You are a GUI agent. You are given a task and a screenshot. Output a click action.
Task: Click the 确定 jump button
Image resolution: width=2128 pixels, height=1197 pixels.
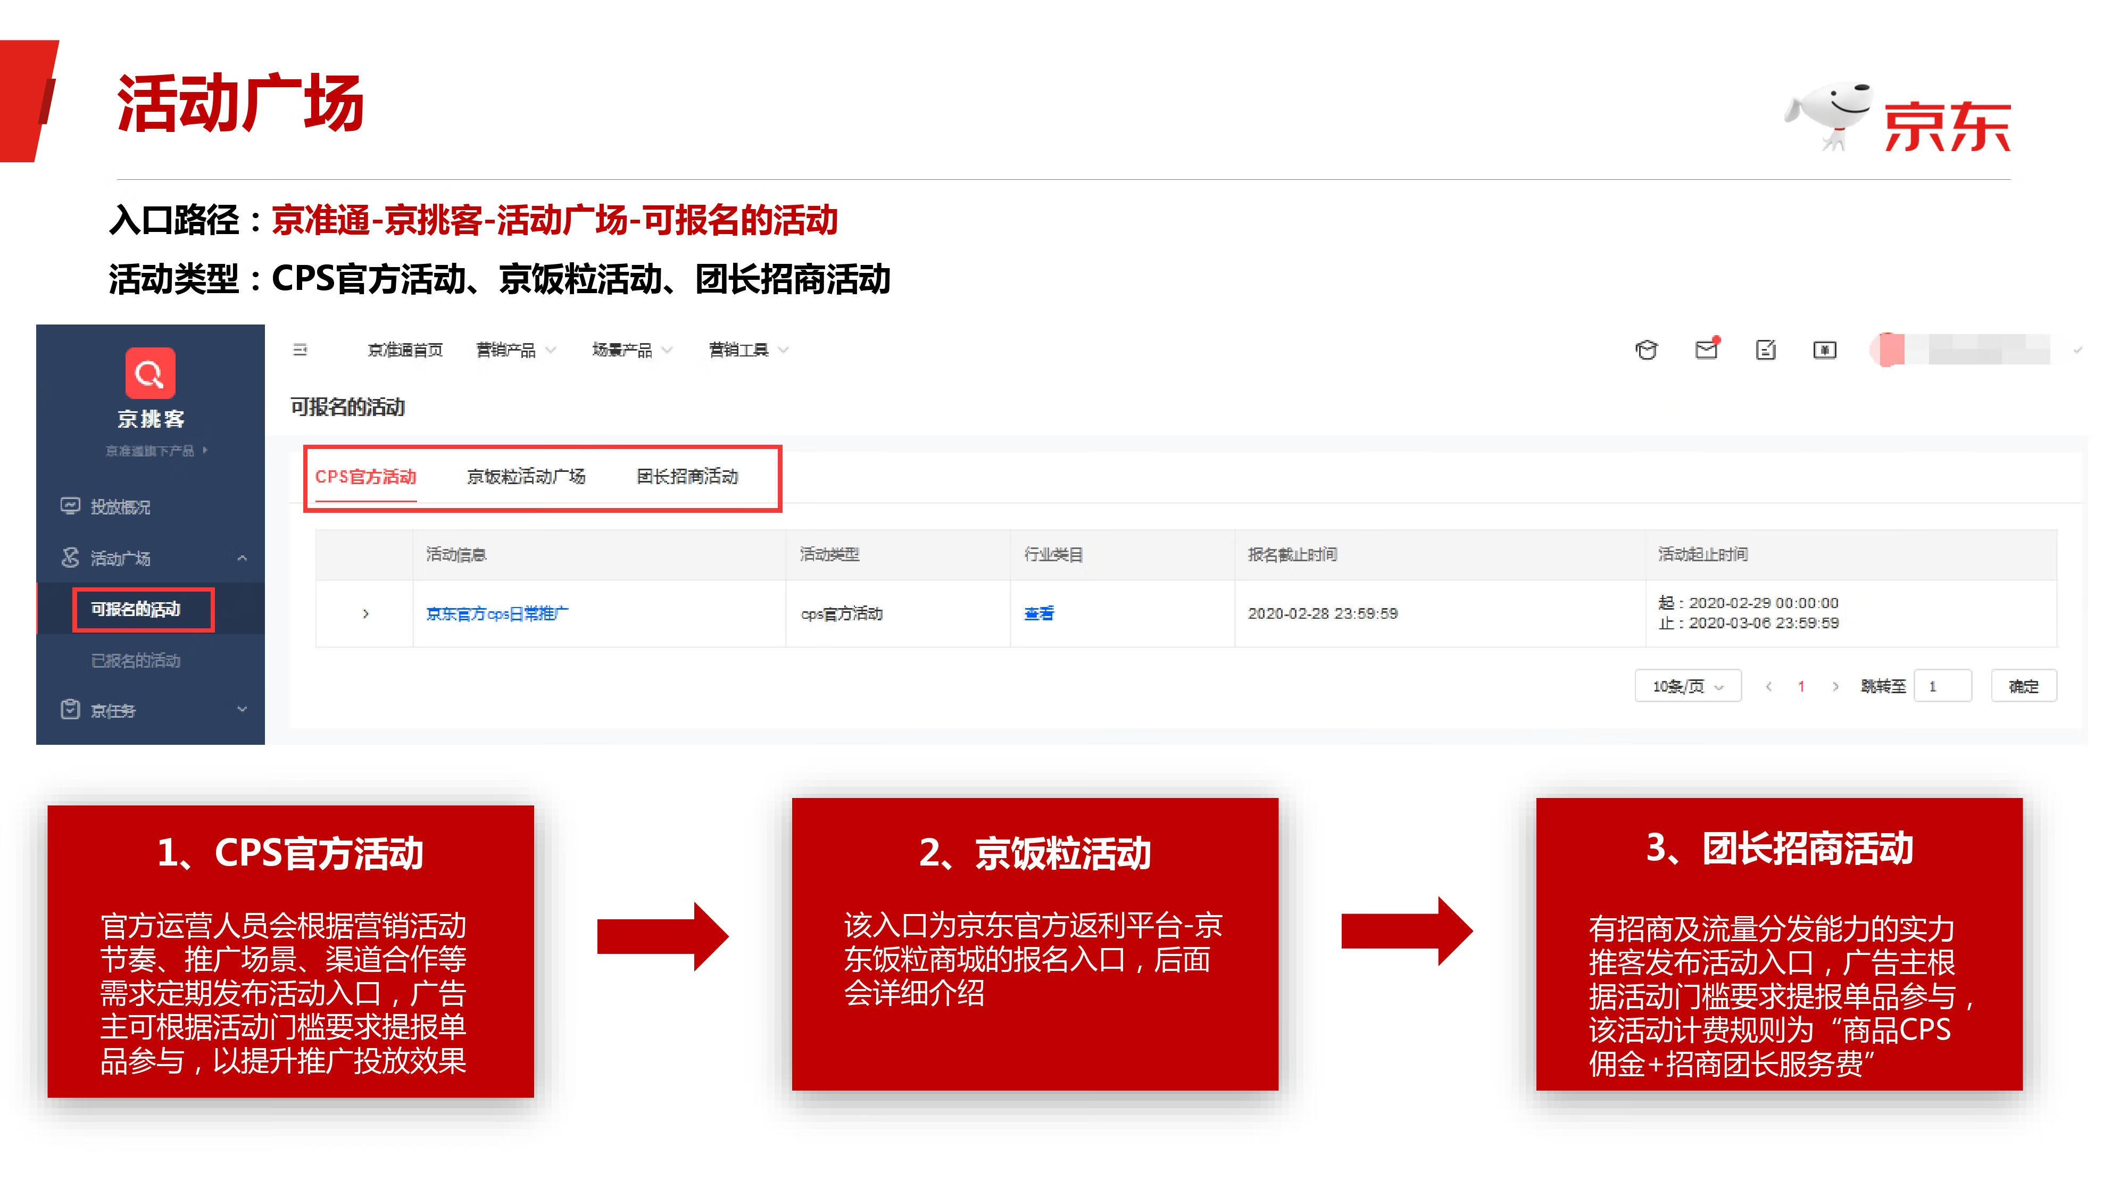(2024, 686)
